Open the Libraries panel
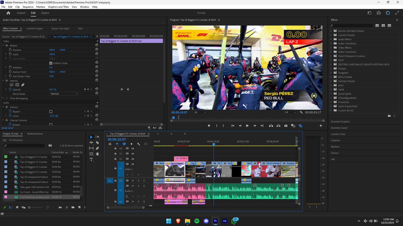The width and height of the screenshot is (403, 226). [x=335, y=140]
